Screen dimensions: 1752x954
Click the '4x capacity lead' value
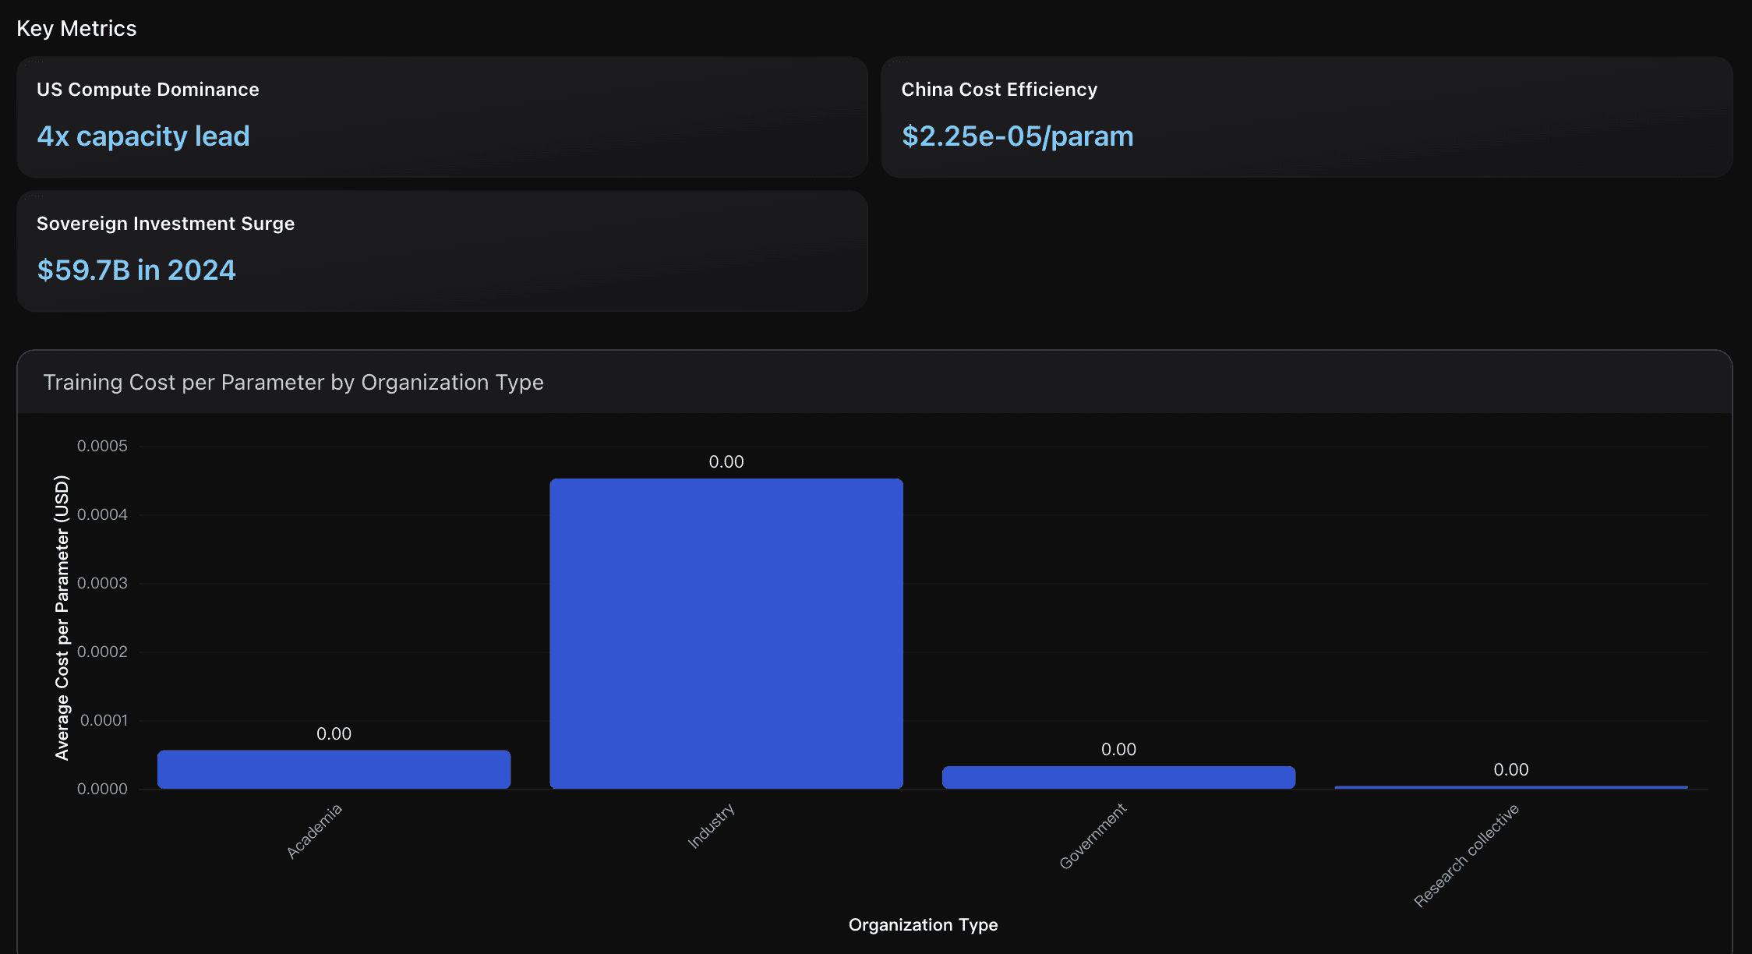(143, 136)
